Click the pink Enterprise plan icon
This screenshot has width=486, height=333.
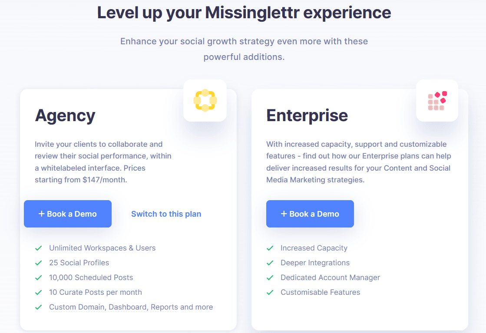(437, 100)
